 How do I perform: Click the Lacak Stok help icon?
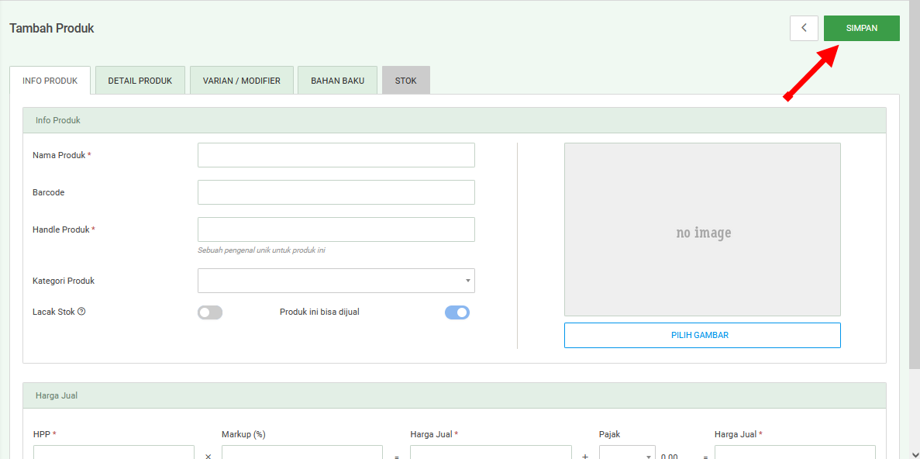coord(81,312)
